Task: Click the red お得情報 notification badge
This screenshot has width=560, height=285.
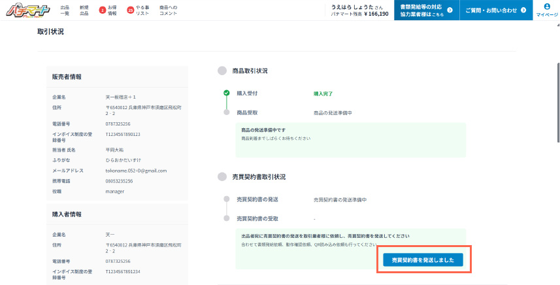Action: tap(102, 10)
